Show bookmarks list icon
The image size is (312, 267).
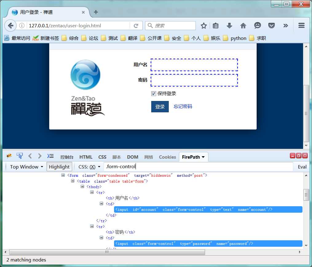click(x=215, y=26)
